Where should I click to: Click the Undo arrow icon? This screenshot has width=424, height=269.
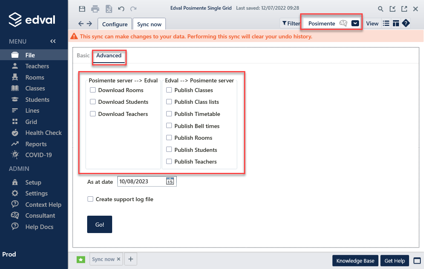(121, 8)
